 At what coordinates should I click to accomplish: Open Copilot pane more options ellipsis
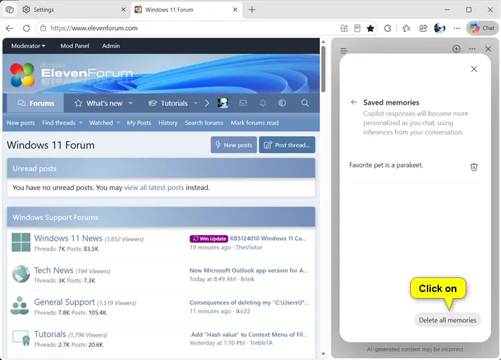pyautogui.click(x=472, y=49)
